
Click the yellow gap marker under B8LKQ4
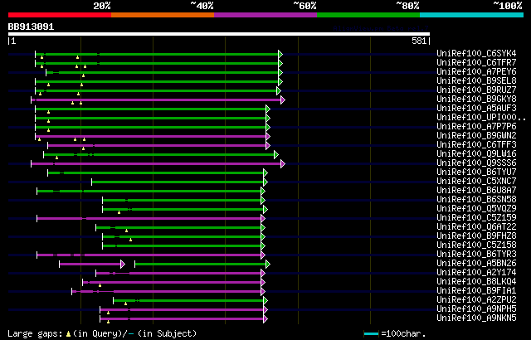[x=100, y=285]
